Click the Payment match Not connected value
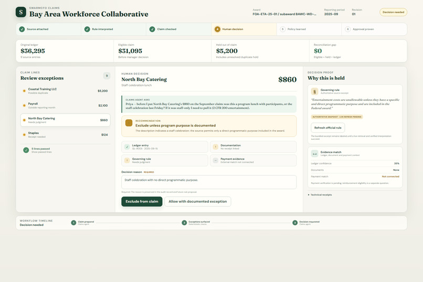Image resolution: width=423 pixels, height=282 pixels. (x=390, y=176)
